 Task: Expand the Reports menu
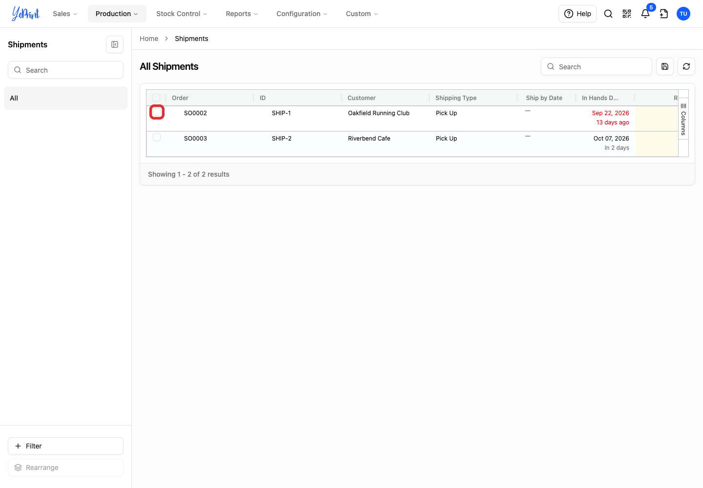[x=242, y=14]
